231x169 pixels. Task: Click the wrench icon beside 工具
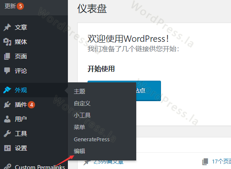(7, 134)
